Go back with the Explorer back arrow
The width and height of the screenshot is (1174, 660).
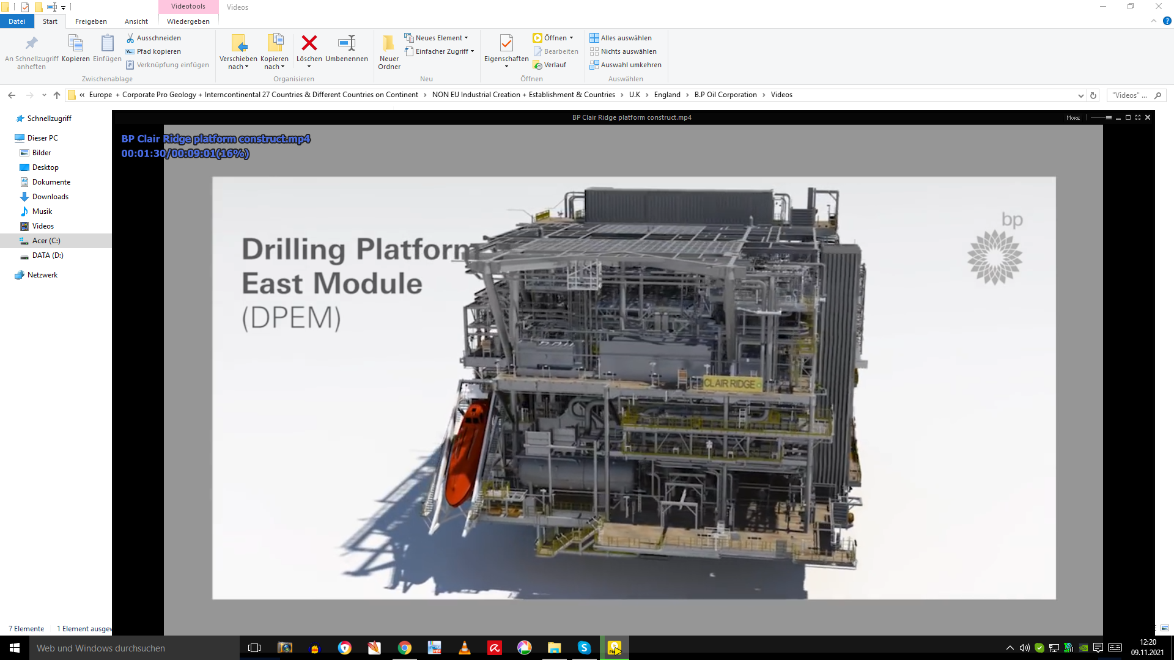pos(12,95)
